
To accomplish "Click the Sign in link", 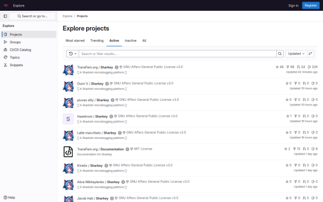I will click(293, 5).
